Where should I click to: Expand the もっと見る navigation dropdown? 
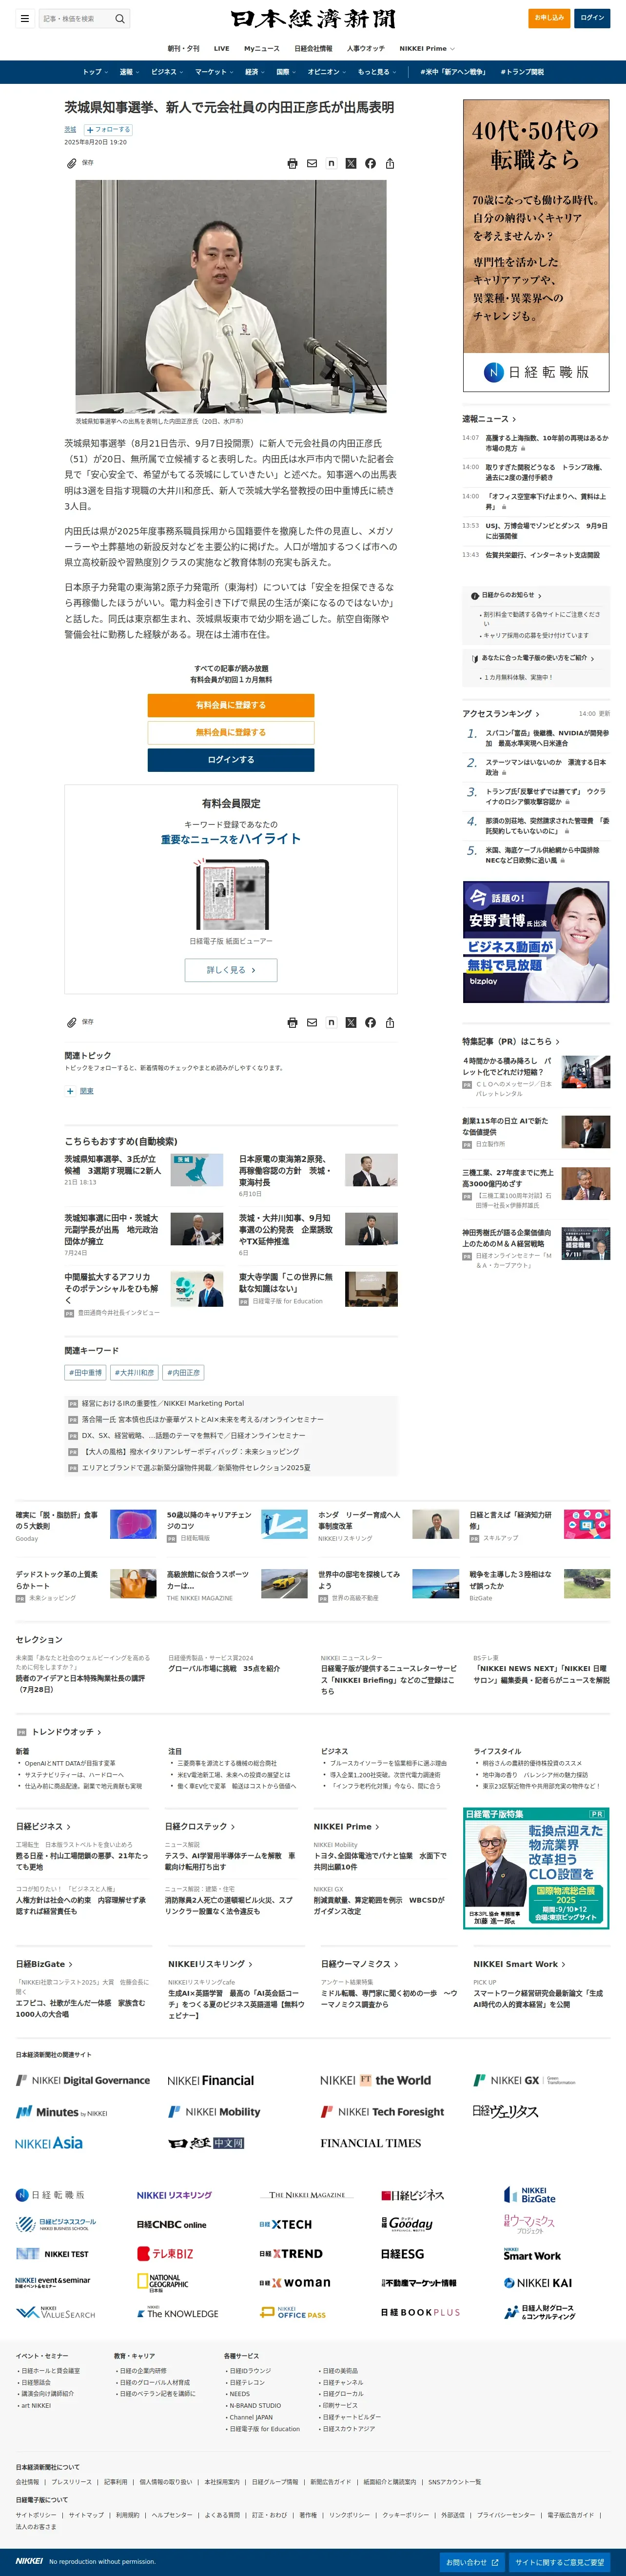377,72
